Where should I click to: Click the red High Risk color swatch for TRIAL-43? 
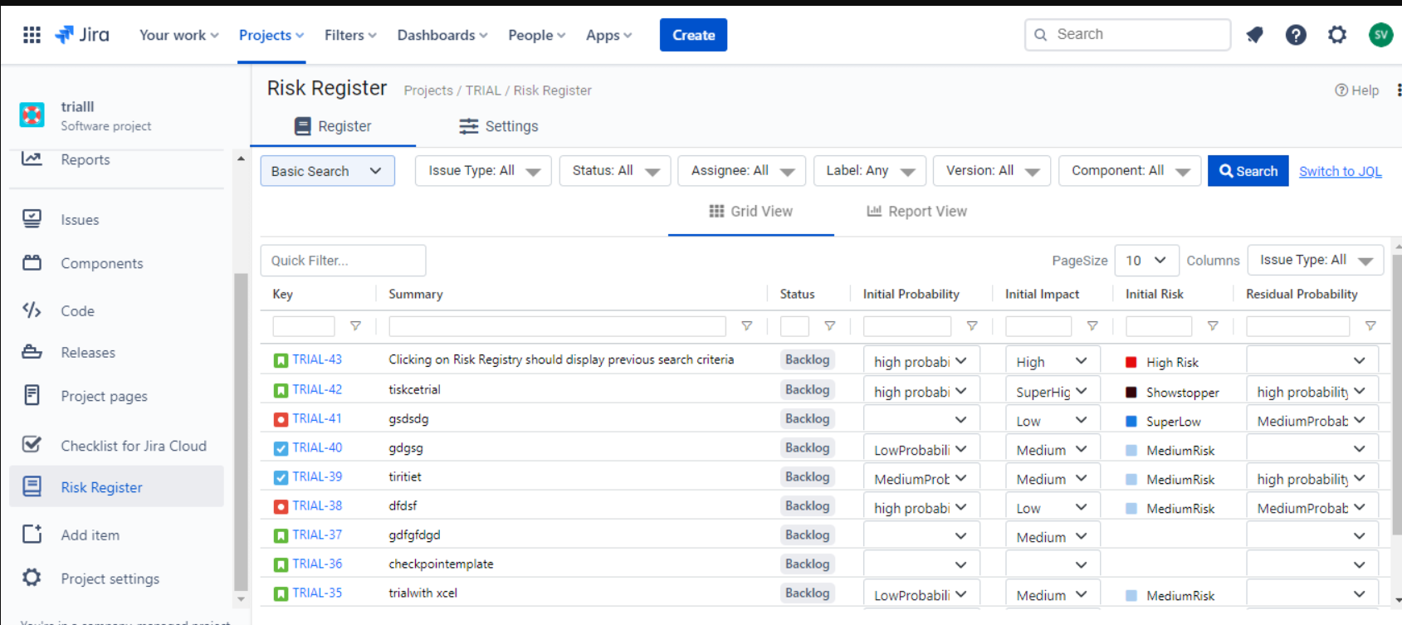point(1131,362)
